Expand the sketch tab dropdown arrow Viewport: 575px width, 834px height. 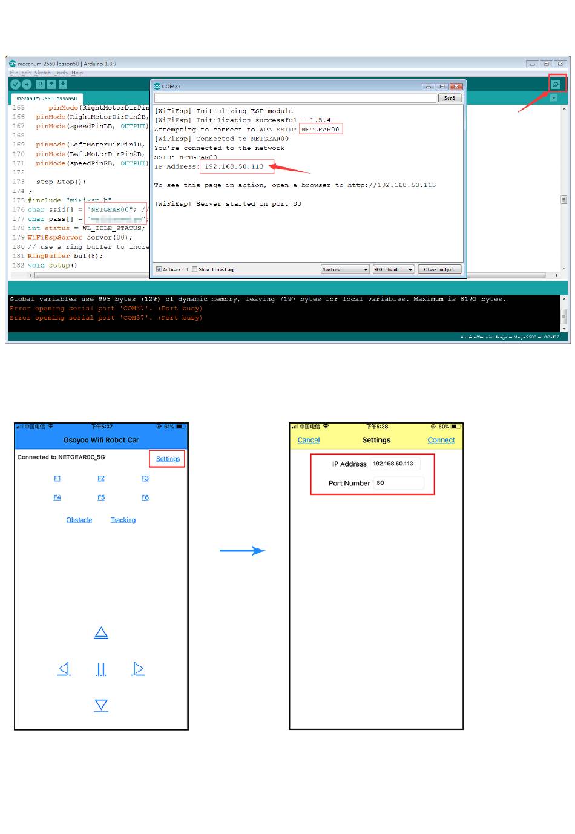click(x=554, y=98)
